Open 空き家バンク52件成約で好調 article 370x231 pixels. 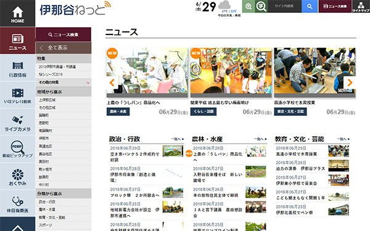(x=134, y=157)
